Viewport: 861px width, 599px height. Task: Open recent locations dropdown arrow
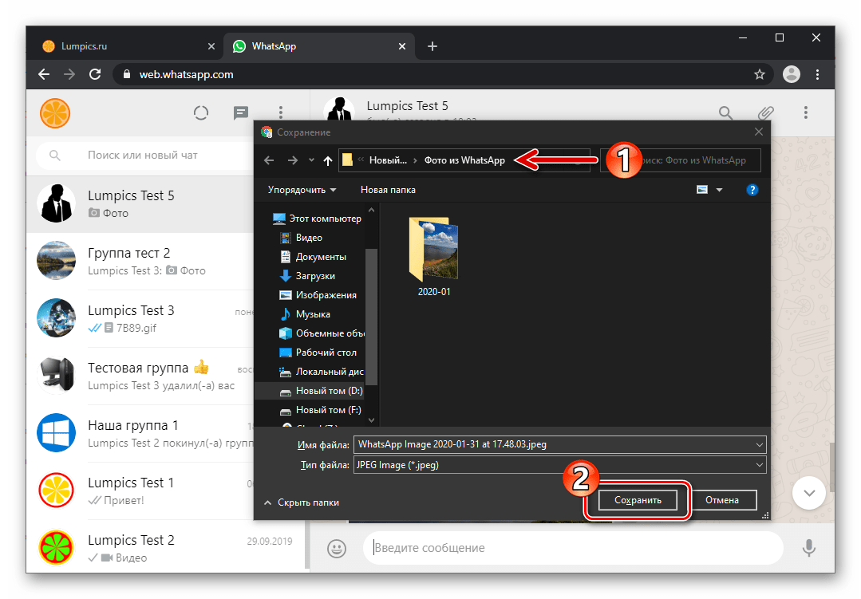pyautogui.click(x=311, y=160)
